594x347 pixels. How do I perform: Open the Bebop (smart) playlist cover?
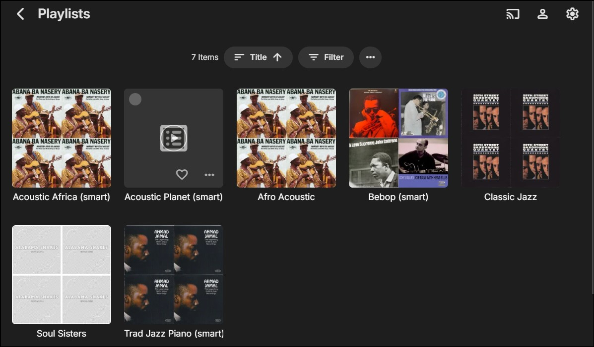[398, 138]
